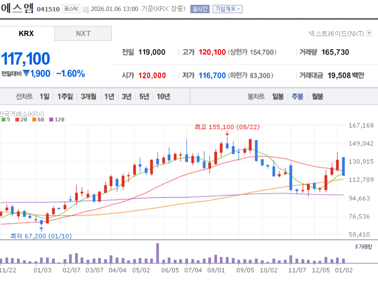
Task: Select the 3개월 line chart period
Action: 89,97
